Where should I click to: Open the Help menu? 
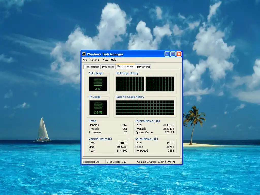113,60
